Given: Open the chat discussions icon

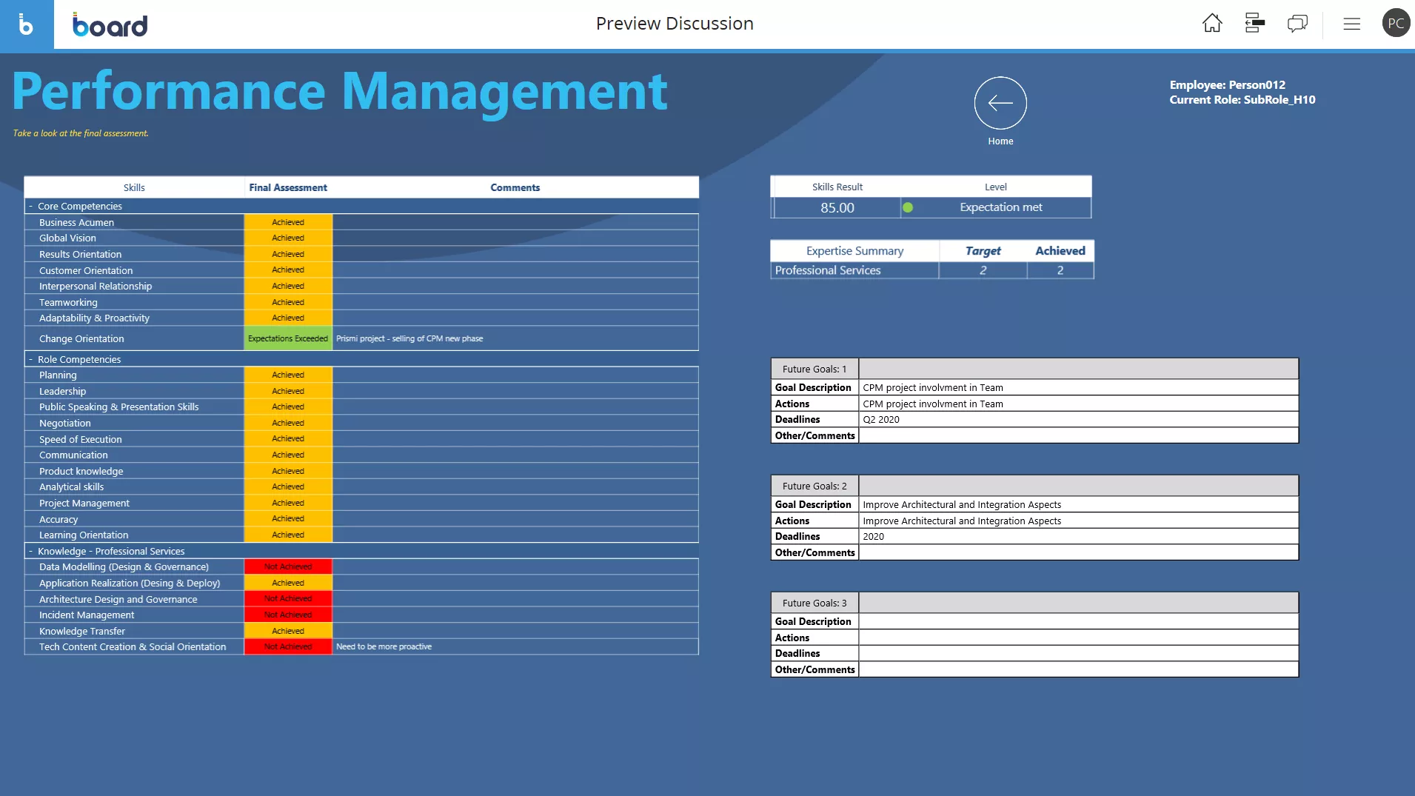Looking at the screenshot, I should 1297,24.
